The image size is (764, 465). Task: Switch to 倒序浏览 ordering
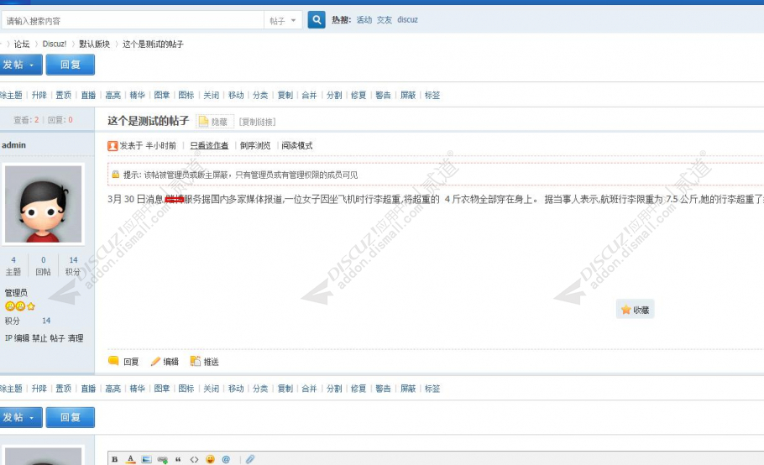[x=255, y=145]
